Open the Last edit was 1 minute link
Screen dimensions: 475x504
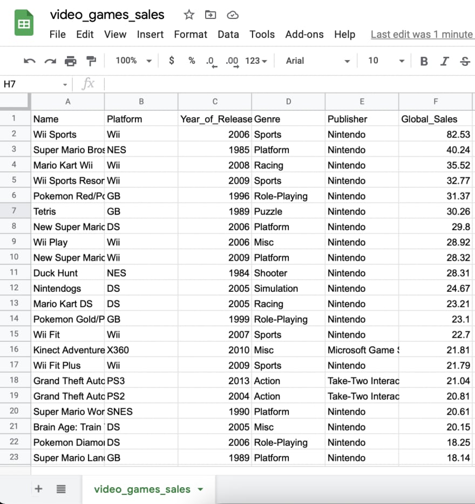click(422, 35)
